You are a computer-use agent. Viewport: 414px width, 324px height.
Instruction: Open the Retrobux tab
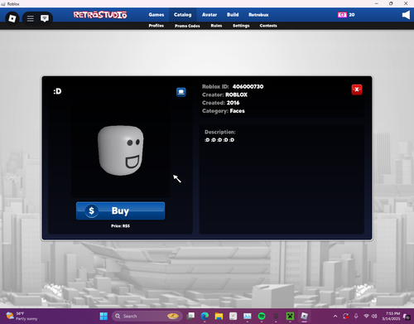click(258, 15)
